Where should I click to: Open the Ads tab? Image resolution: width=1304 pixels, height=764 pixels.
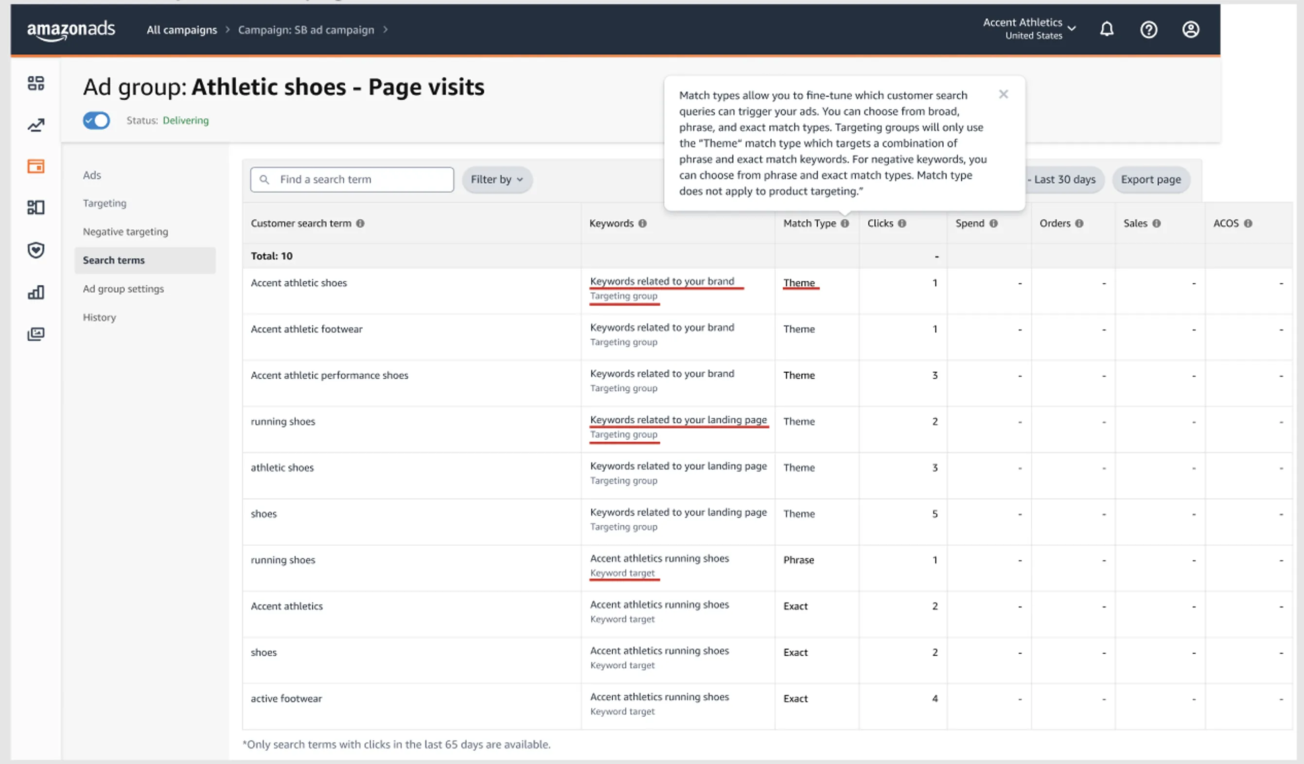click(92, 175)
